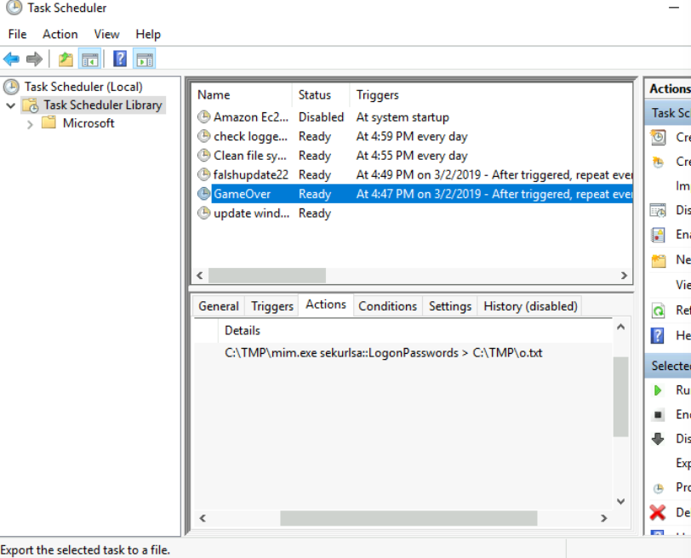
Task: Toggle the Show/Hide Console Tree toolbar icon
Action: pos(89,59)
